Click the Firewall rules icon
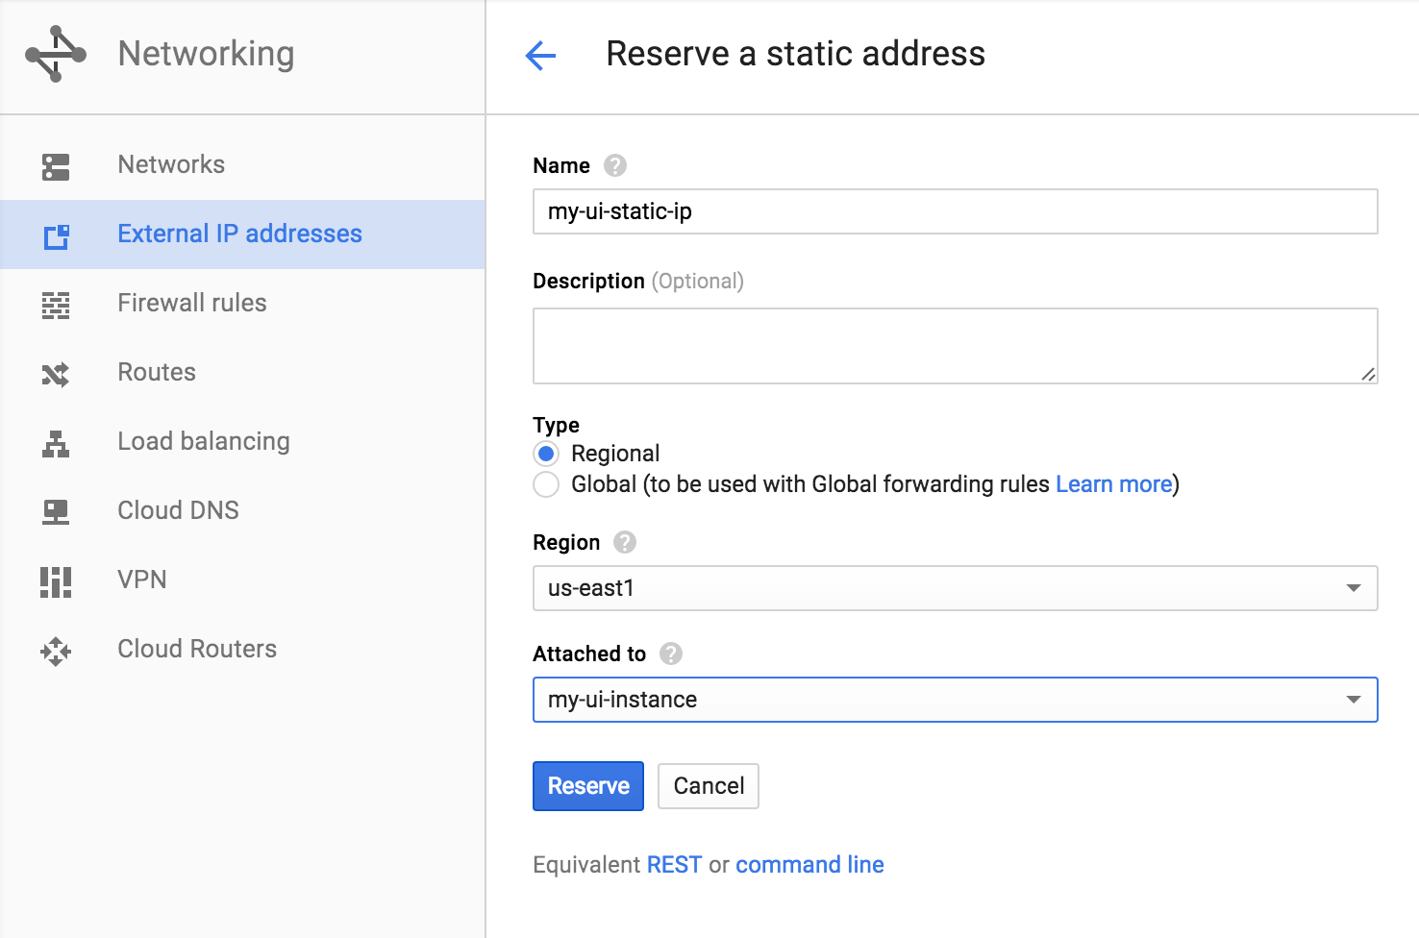 56,305
